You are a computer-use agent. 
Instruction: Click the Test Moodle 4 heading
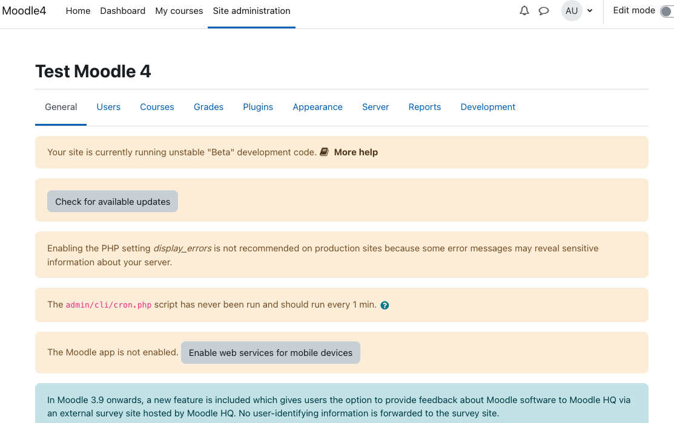(x=93, y=71)
